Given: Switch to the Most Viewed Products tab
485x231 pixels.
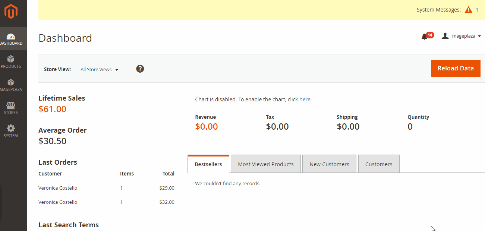Looking at the screenshot, I should [x=266, y=164].
